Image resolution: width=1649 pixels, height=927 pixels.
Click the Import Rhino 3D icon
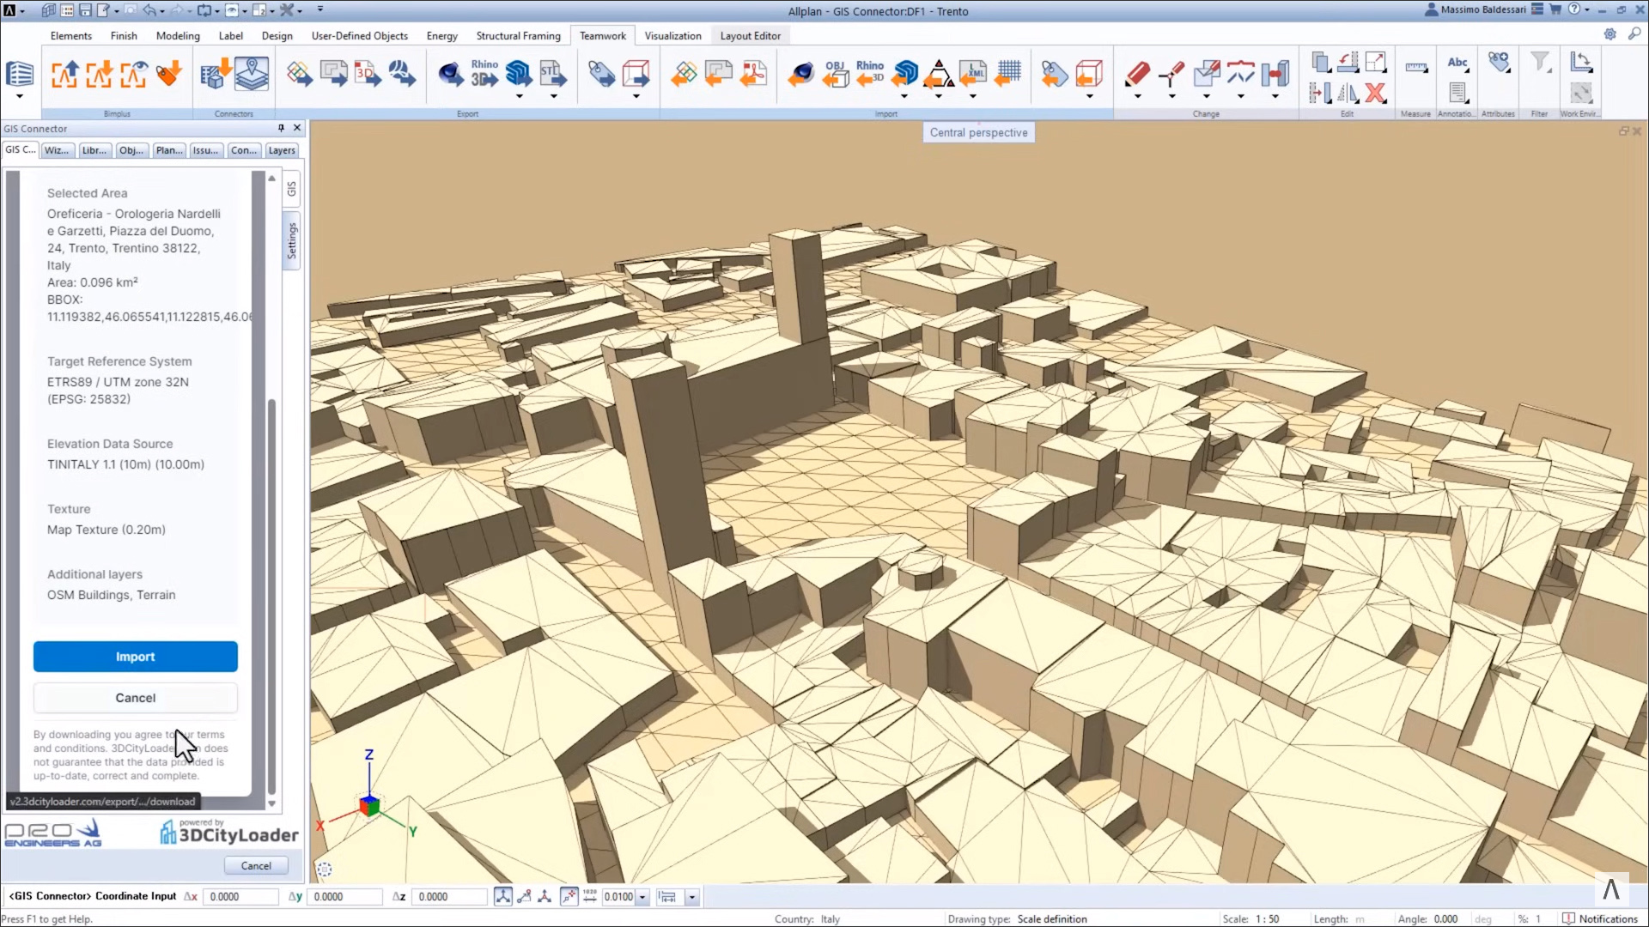(x=869, y=74)
